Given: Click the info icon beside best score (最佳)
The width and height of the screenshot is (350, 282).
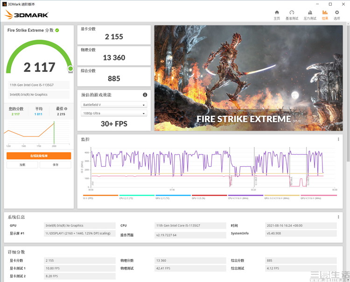Looking at the screenshot, I should click(x=65, y=109).
